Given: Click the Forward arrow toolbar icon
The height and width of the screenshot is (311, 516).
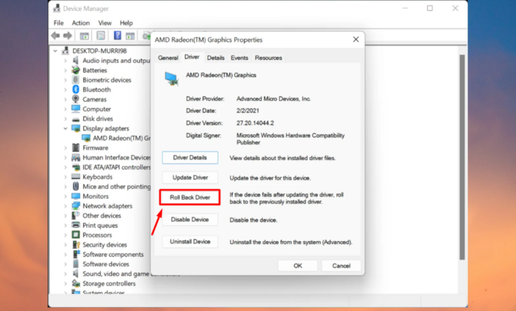Looking at the screenshot, I should pos(68,36).
